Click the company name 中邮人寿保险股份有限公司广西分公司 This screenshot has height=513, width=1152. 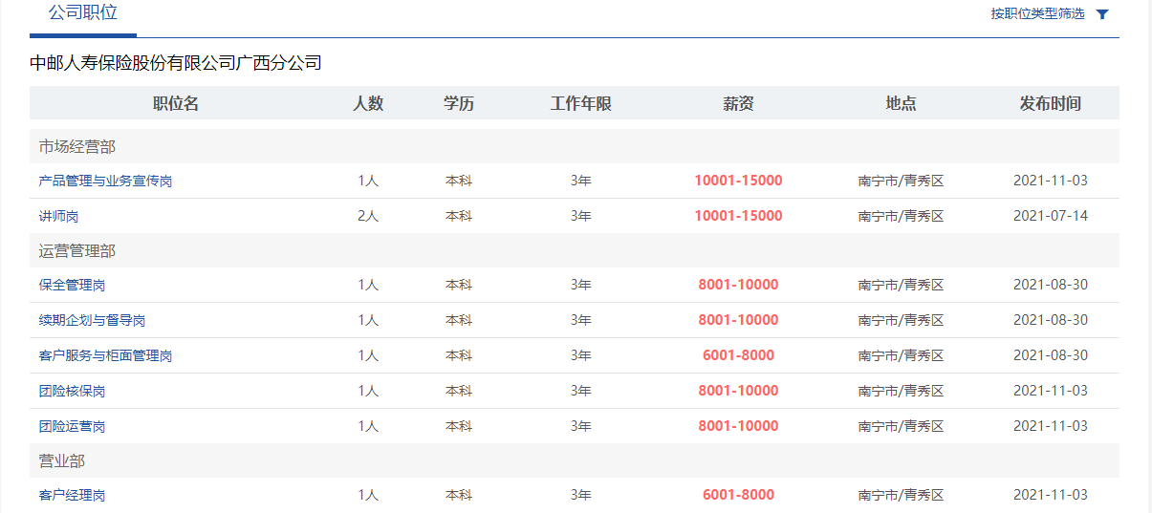tap(176, 64)
